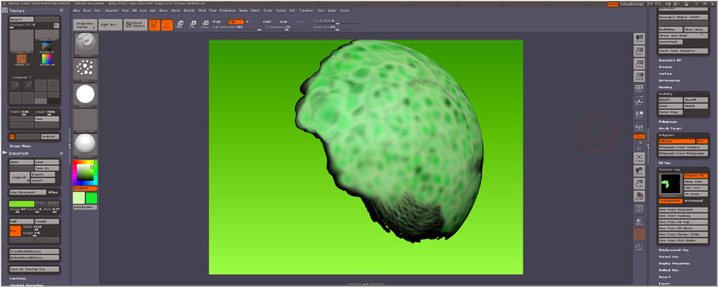Expand the Geometry HD section
Viewport: 718px width, 287px height.
(670, 60)
